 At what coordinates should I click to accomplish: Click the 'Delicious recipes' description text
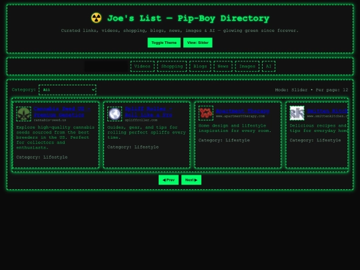(x=319, y=128)
